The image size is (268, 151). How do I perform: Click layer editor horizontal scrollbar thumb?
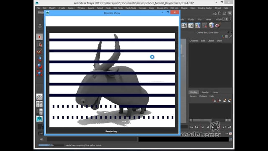202,120
